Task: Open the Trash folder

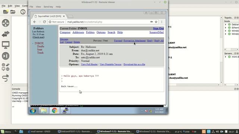Action: pos(40,53)
